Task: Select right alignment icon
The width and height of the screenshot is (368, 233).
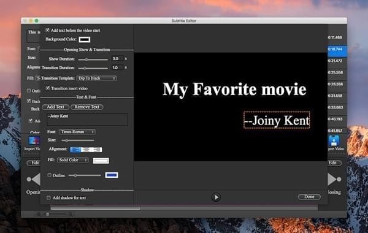Action: (97, 150)
